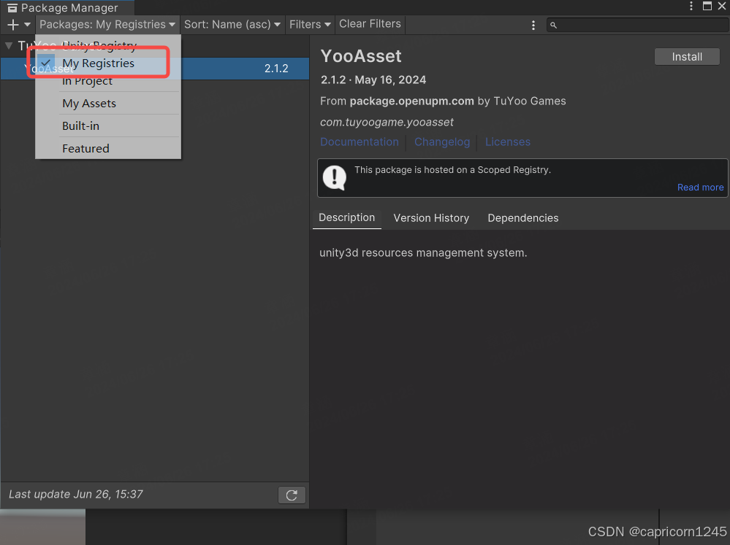730x545 pixels.
Task: Open the Packages: My Registries dropdown
Action: pyautogui.click(x=107, y=25)
